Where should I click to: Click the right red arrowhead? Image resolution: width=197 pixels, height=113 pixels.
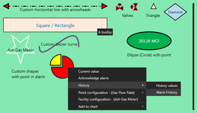[x=104, y=6]
